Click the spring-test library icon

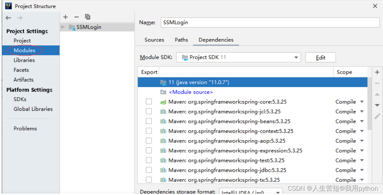[x=163, y=160]
